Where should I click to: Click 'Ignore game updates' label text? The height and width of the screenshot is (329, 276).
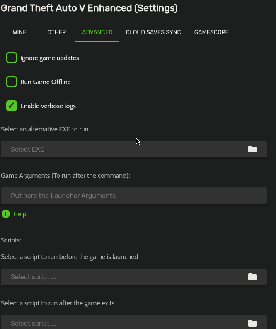[x=50, y=58]
